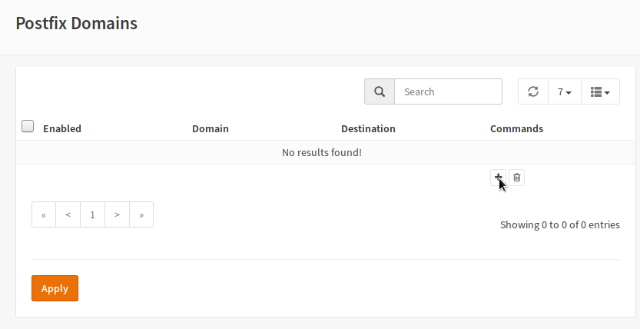Go to the next page

coord(117,214)
